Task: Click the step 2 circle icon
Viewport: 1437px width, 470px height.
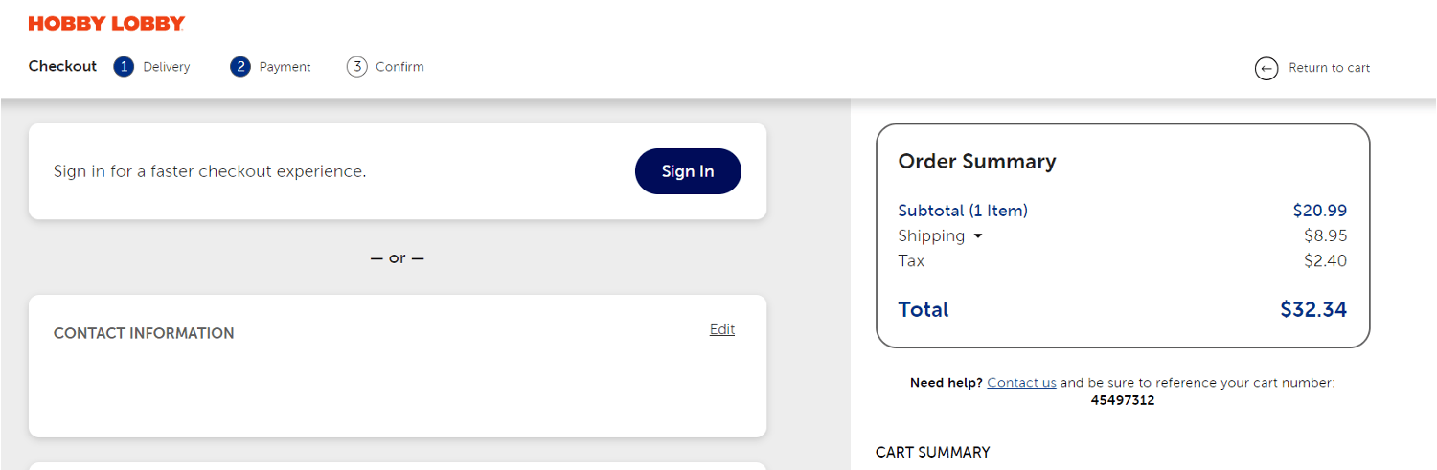Action: (240, 67)
